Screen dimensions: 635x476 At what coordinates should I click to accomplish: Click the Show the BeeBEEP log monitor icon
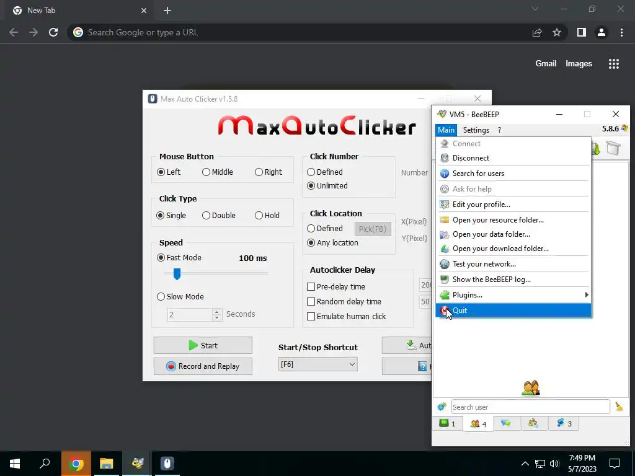(444, 280)
